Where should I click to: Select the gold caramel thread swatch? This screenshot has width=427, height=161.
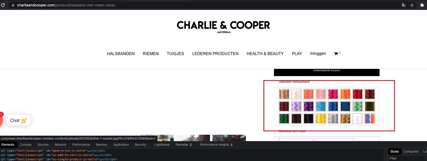point(345,119)
